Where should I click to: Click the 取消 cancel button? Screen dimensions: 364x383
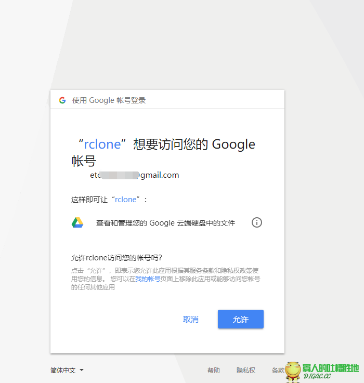pyautogui.click(x=191, y=319)
